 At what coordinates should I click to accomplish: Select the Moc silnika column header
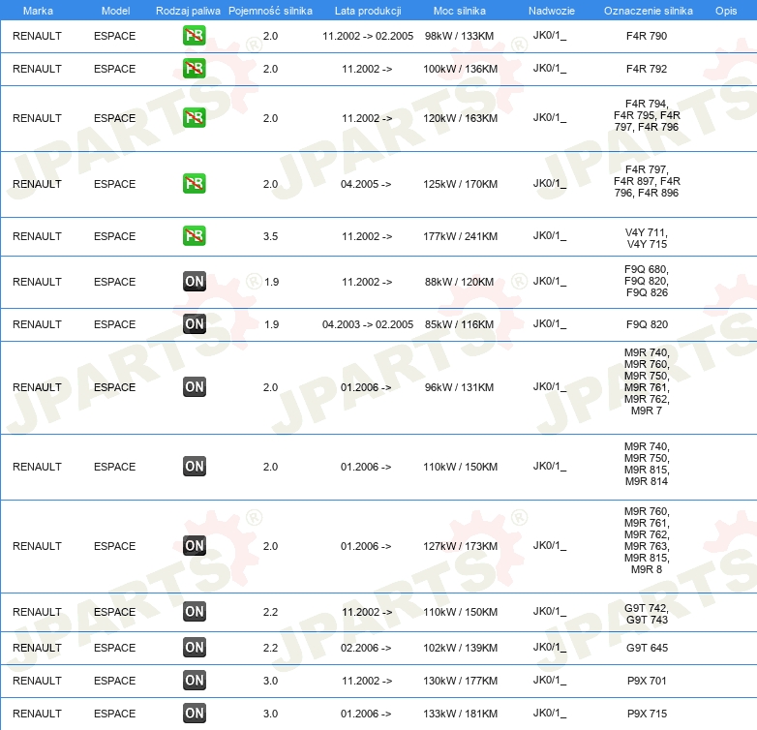pos(460,11)
